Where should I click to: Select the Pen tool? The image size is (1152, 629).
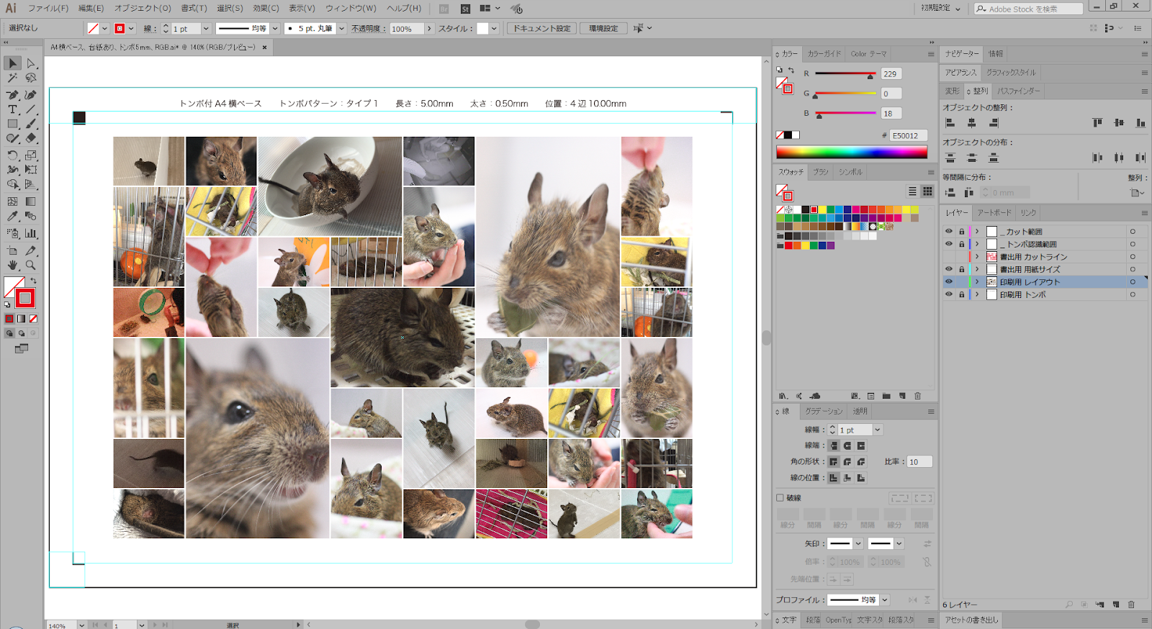pyautogui.click(x=12, y=94)
